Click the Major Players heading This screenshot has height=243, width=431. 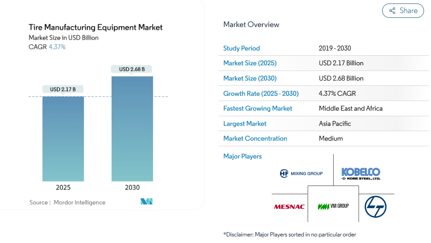click(243, 156)
